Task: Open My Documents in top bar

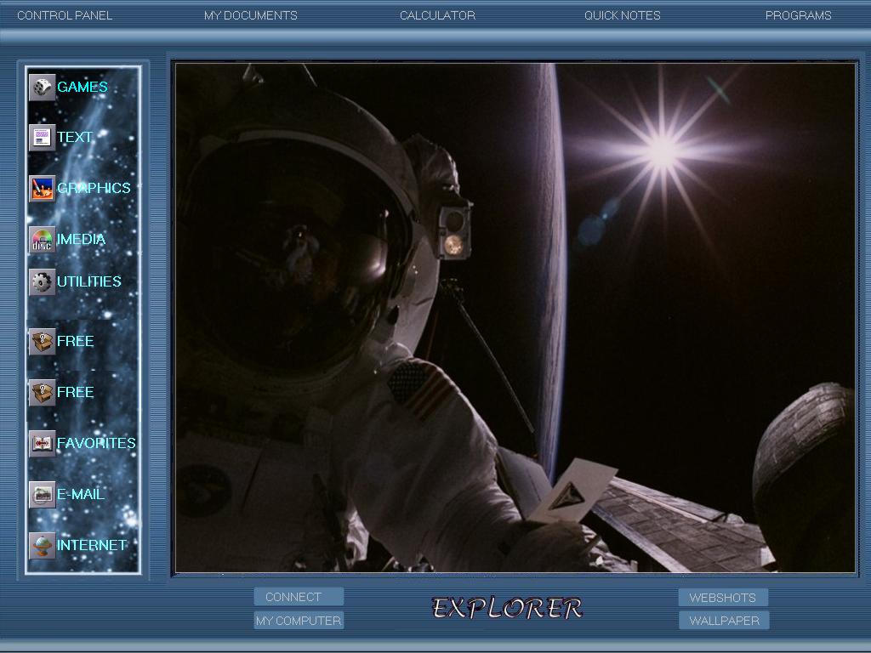Action: click(251, 15)
